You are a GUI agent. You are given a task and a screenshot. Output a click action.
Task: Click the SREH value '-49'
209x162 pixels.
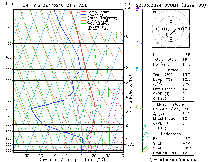pyautogui.click(x=186, y=143)
